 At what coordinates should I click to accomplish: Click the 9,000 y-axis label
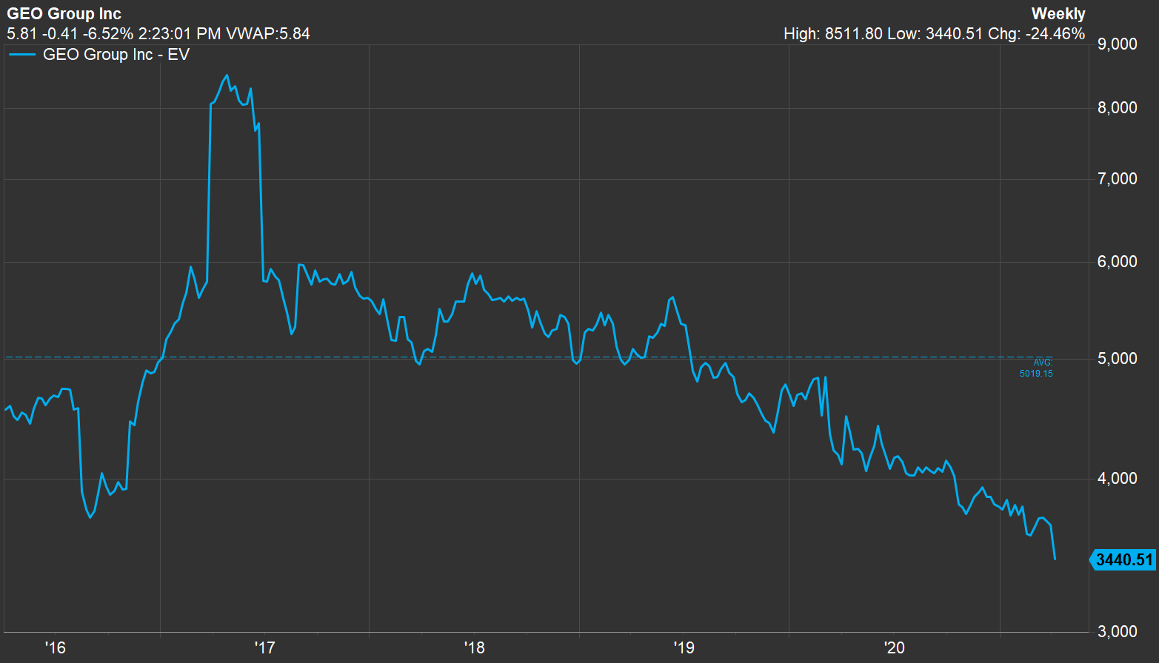(x=1117, y=44)
